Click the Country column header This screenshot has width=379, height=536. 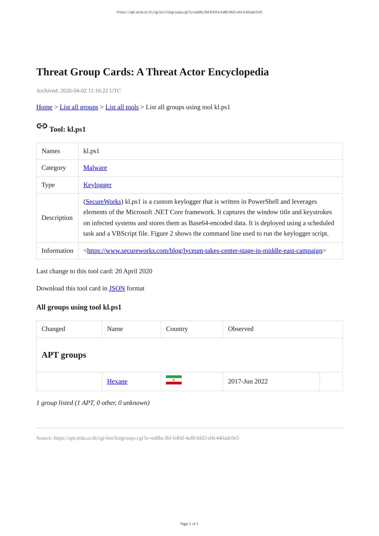click(177, 329)
